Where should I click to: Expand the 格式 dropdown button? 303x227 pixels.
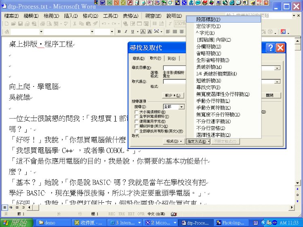point(174,141)
